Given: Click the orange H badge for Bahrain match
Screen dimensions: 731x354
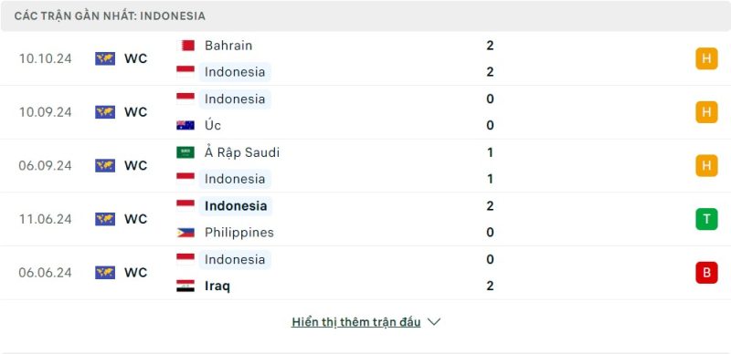Looking at the screenshot, I should (706, 58).
